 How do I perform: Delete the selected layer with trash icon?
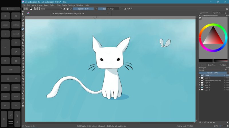(227, 123)
